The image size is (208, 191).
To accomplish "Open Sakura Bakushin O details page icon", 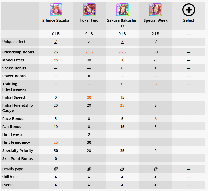I will pos(122,169).
